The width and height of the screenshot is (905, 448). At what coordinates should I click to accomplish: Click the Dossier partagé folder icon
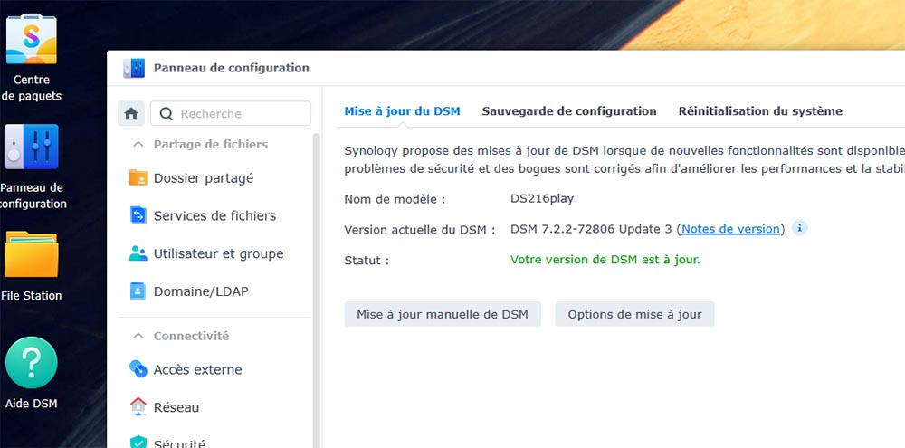pyautogui.click(x=138, y=177)
